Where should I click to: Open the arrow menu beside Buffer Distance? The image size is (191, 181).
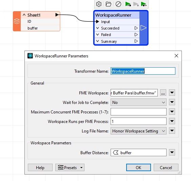click(172, 152)
